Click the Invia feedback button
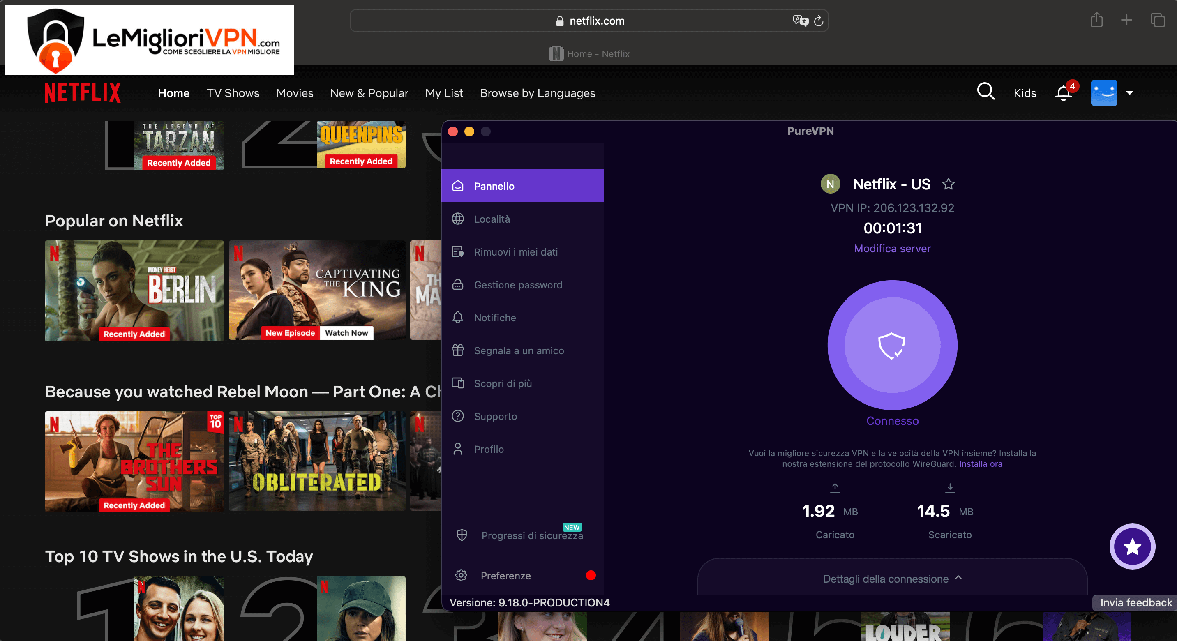 (x=1135, y=603)
